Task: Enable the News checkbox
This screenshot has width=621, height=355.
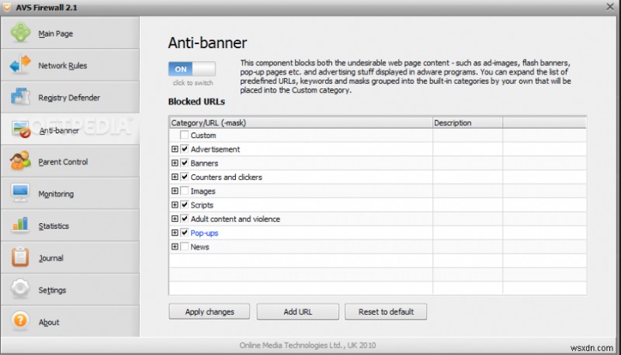Action: [x=184, y=246]
